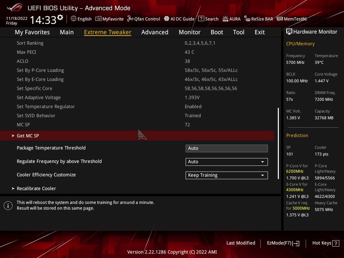Go to the Exit tab
This screenshot has width=344, height=258.
[x=260, y=32]
